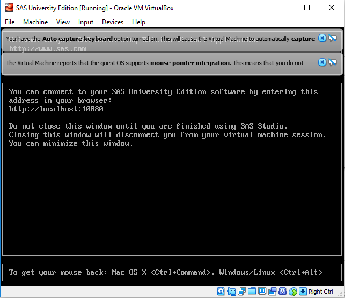345x298 pixels.
Task: Open the Input menu
Action: [86, 22]
